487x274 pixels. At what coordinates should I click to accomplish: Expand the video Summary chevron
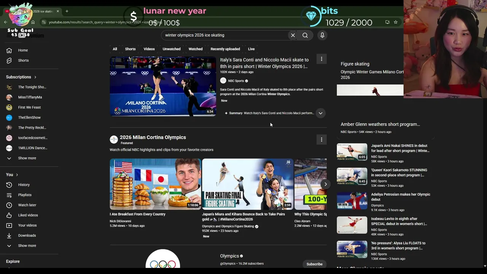point(320,113)
